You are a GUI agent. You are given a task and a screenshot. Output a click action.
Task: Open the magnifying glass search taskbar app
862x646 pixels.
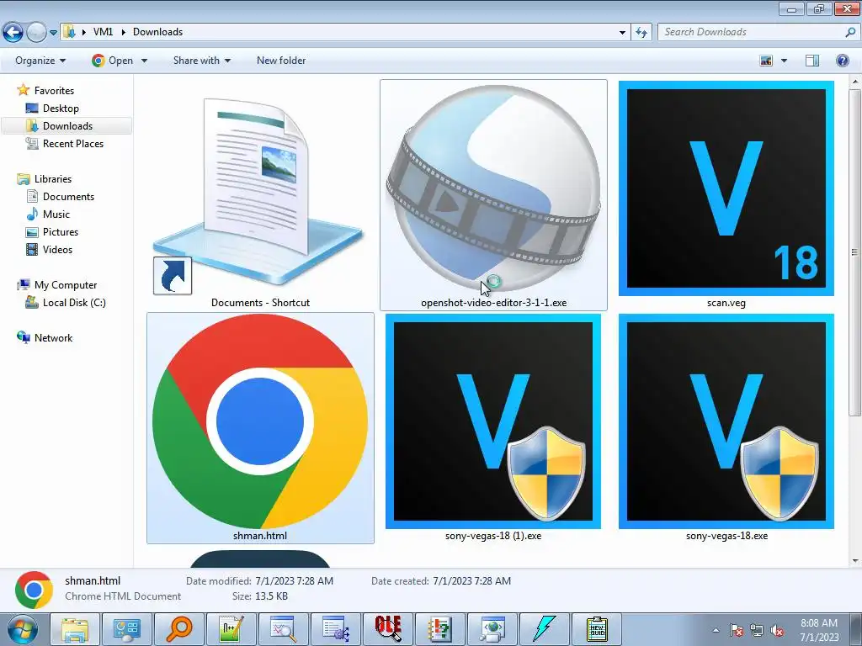(x=179, y=629)
